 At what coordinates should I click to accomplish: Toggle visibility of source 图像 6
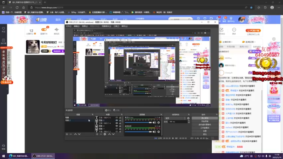pyautogui.click(x=117, y=126)
